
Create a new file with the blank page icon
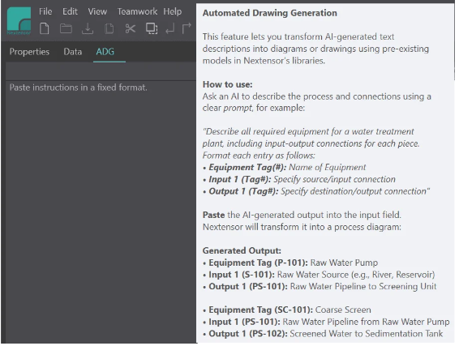point(45,28)
